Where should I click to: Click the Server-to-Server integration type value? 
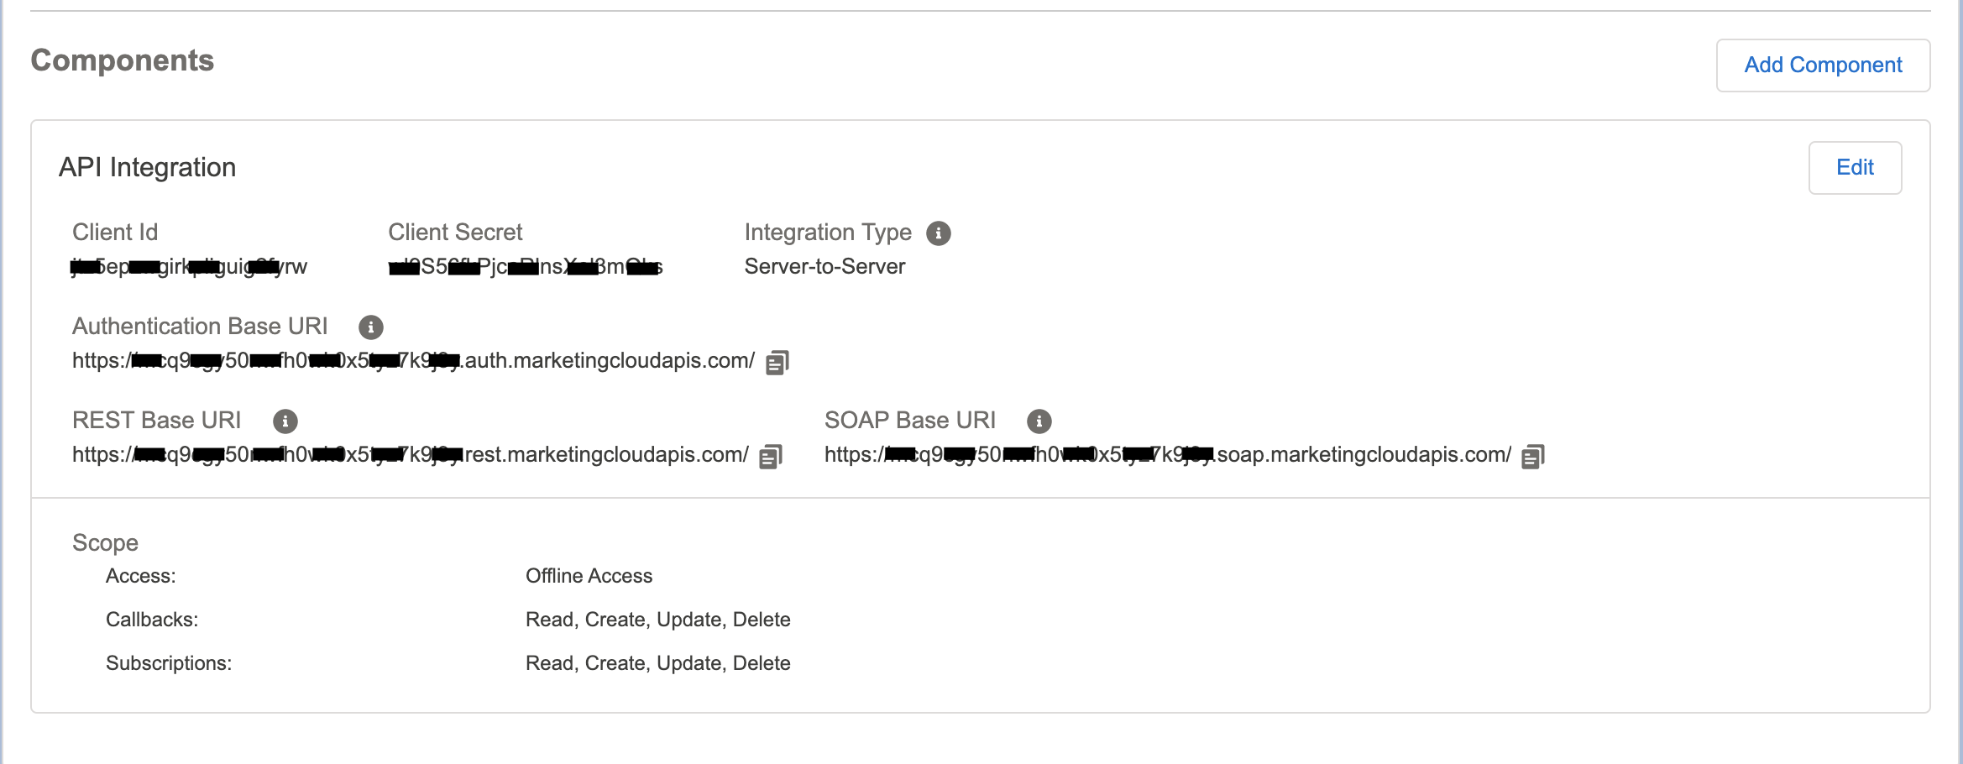pos(824,267)
